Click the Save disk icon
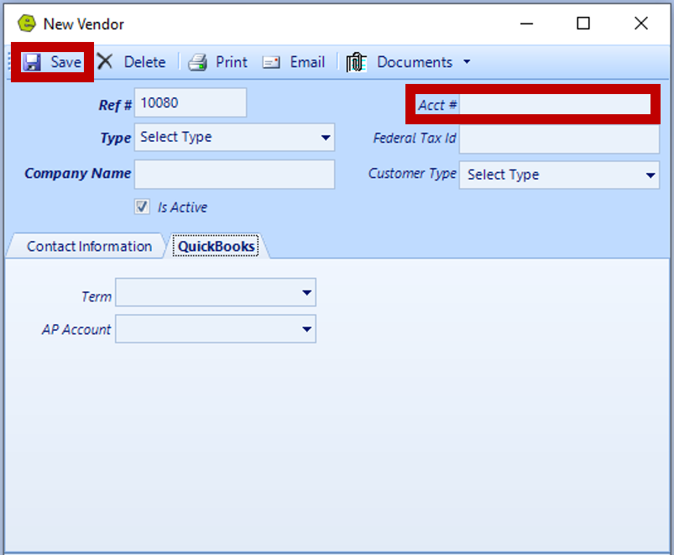 (32, 61)
